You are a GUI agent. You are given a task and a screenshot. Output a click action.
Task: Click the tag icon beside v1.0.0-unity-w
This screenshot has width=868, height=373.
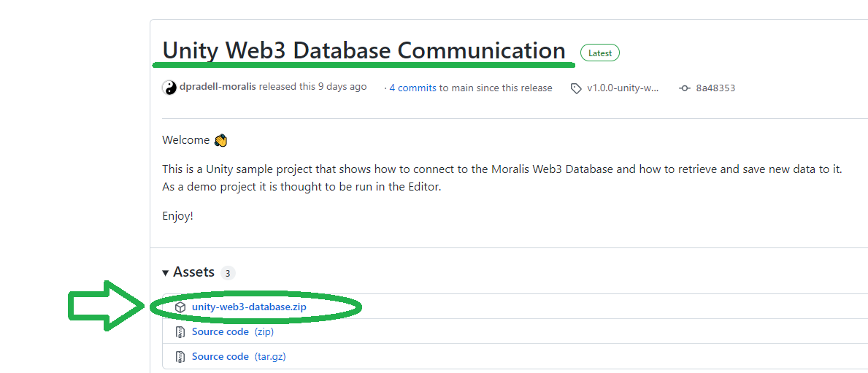pyautogui.click(x=576, y=88)
